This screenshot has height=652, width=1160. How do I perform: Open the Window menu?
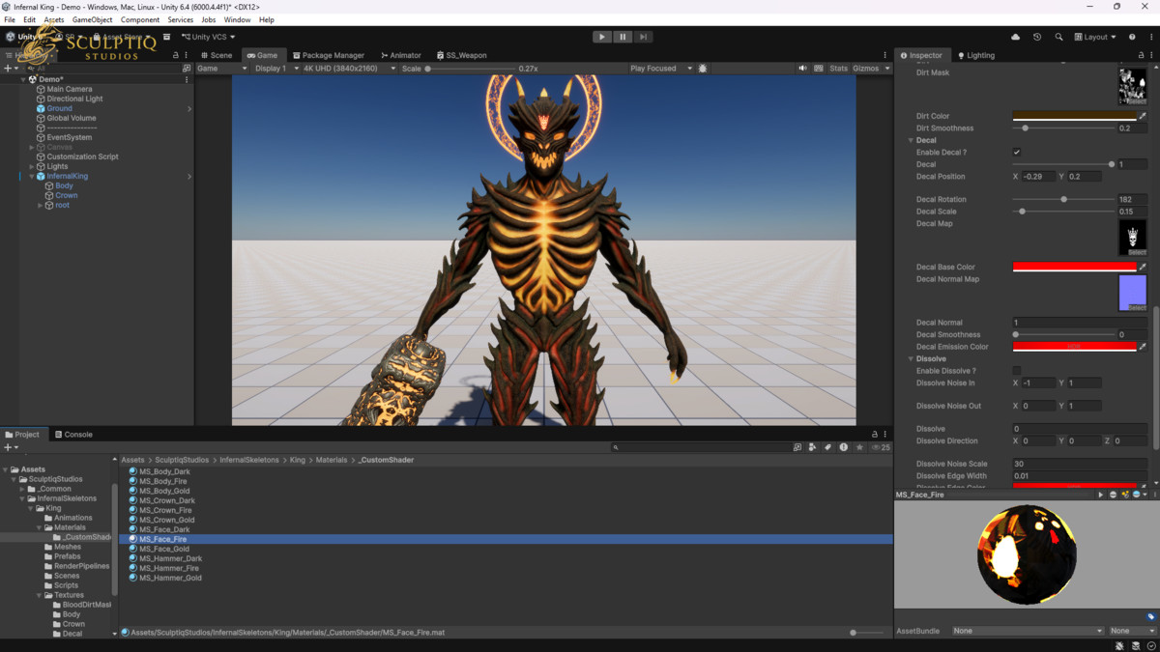[x=237, y=19]
